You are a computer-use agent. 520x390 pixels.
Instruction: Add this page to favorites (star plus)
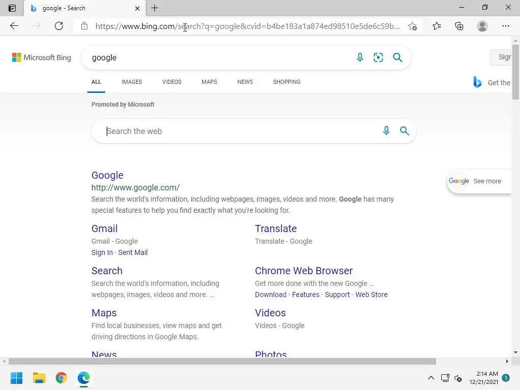[x=412, y=26]
